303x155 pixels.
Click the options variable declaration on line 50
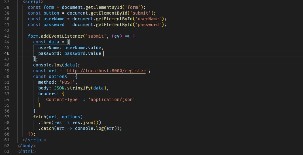58,76
